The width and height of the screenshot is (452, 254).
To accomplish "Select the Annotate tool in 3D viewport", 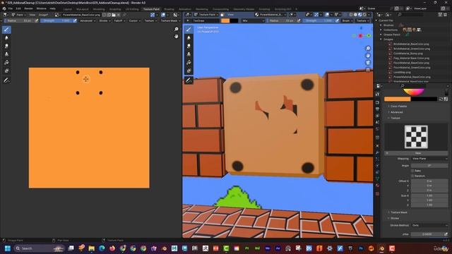I will click(189, 80).
